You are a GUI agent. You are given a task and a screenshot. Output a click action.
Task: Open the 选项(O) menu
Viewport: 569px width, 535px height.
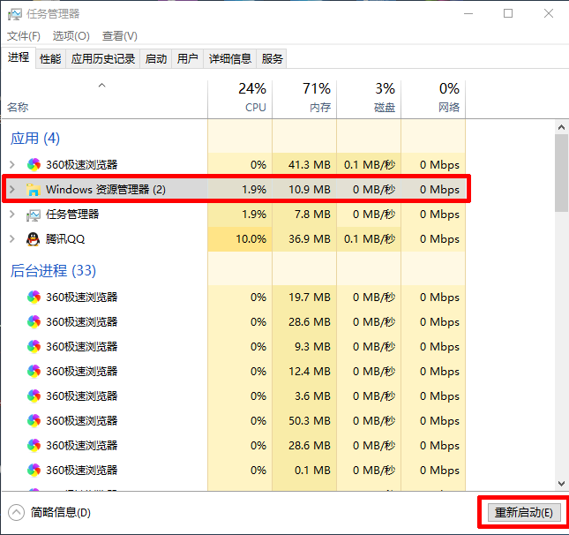click(x=71, y=36)
